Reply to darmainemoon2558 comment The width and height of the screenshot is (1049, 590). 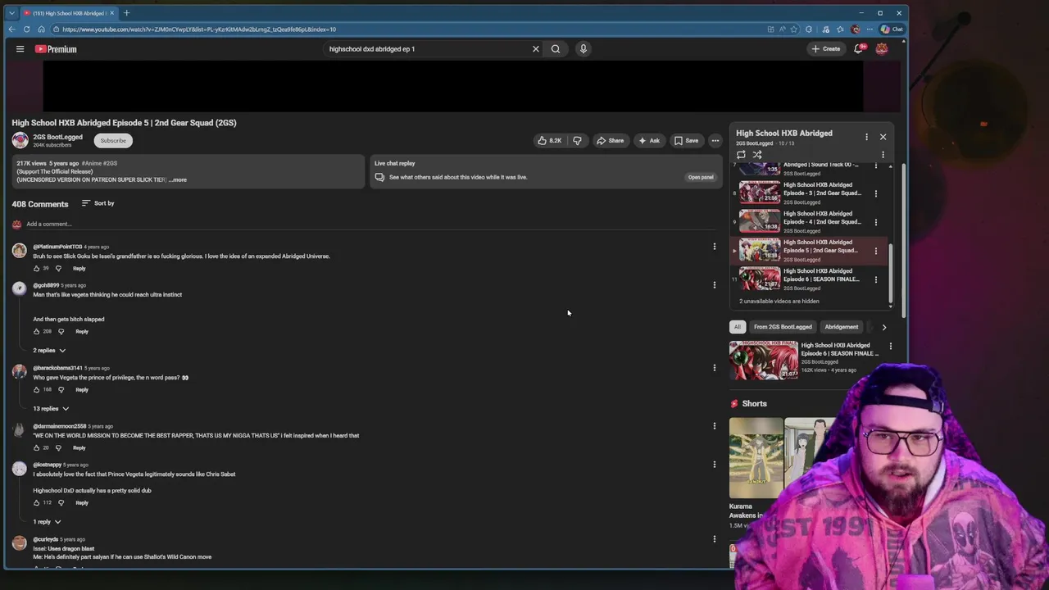(79, 448)
